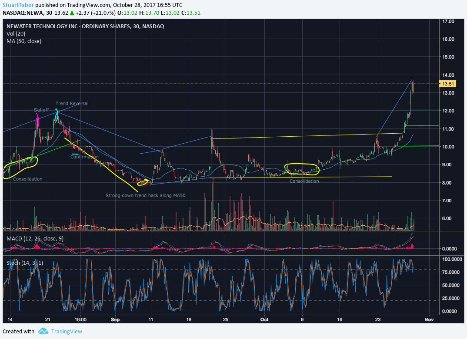This screenshot has height=339, width=467.
Task: Select the 'Vol (20)' indicator label
Action: click(16, 33)
